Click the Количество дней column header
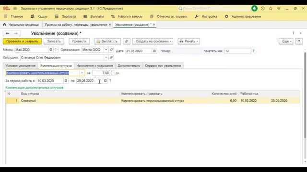Image resolution: width=307 pixels, height=172 pixels. [224, 94]
